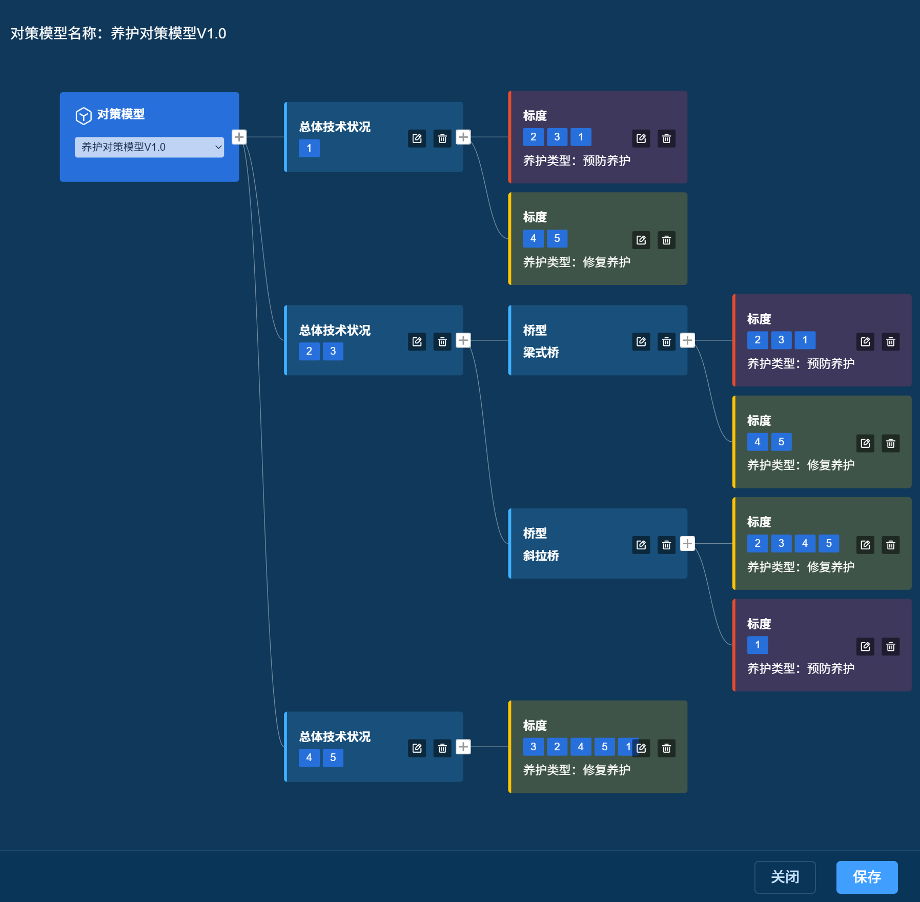Click the plus expander beside 对策模型 node
The image size is (920, 902).
(239, 137)
